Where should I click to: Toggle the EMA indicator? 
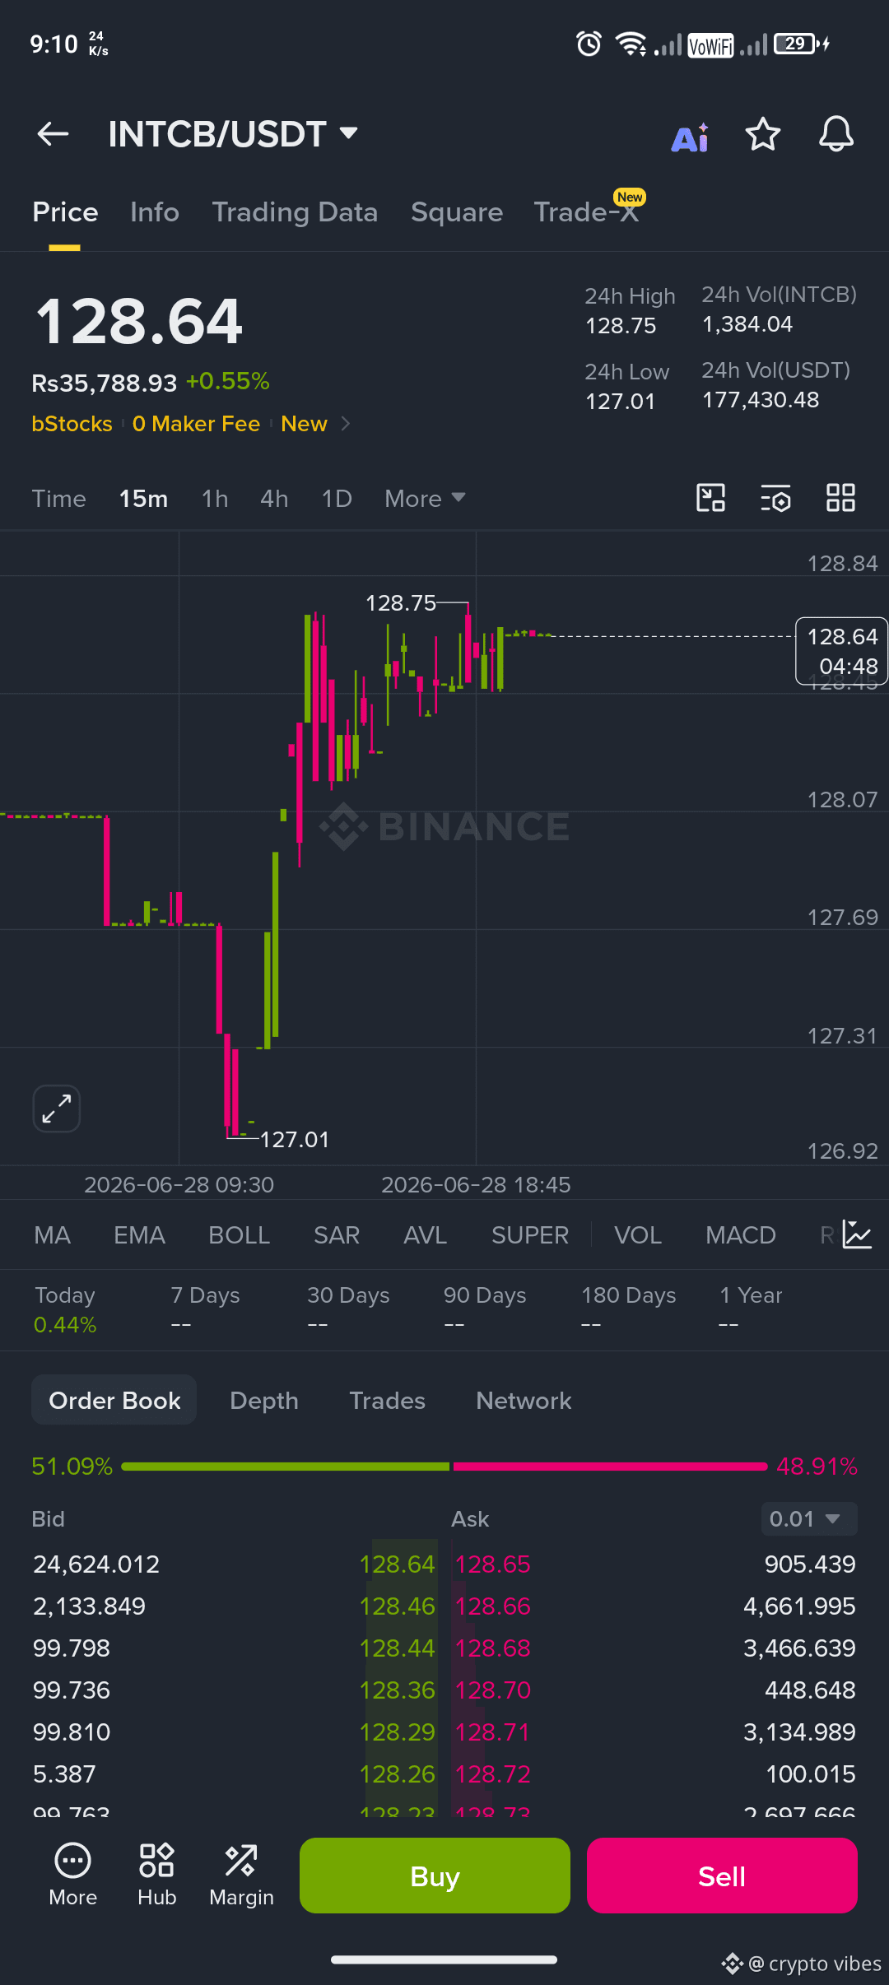[x=140, y=1235]
